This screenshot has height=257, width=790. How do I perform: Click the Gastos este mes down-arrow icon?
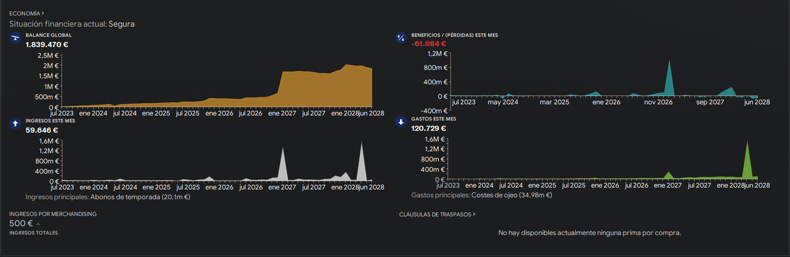click(x=401, y=122)
